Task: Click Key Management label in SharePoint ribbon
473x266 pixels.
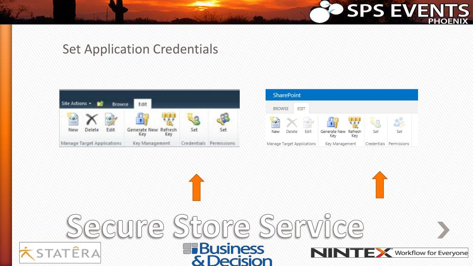Action: click(340, 144)
